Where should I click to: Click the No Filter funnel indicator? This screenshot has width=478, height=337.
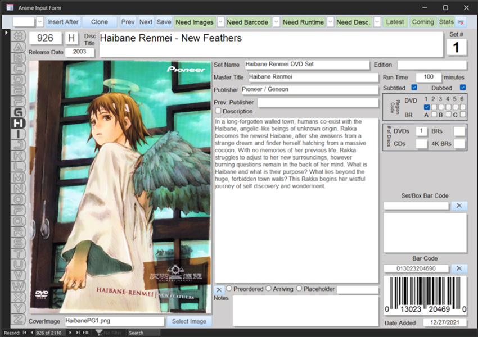click(109, 333)
